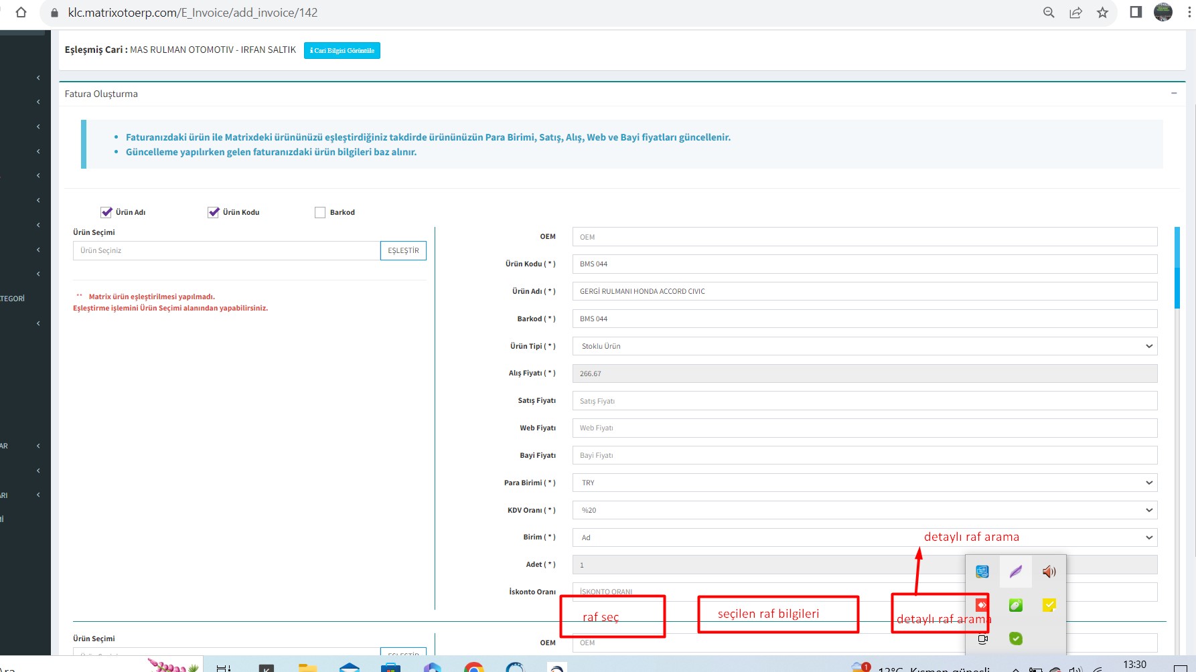Enable the Barkod checkbox
The height and width of the screenshot is (672, 1196).
coord(320,212)
